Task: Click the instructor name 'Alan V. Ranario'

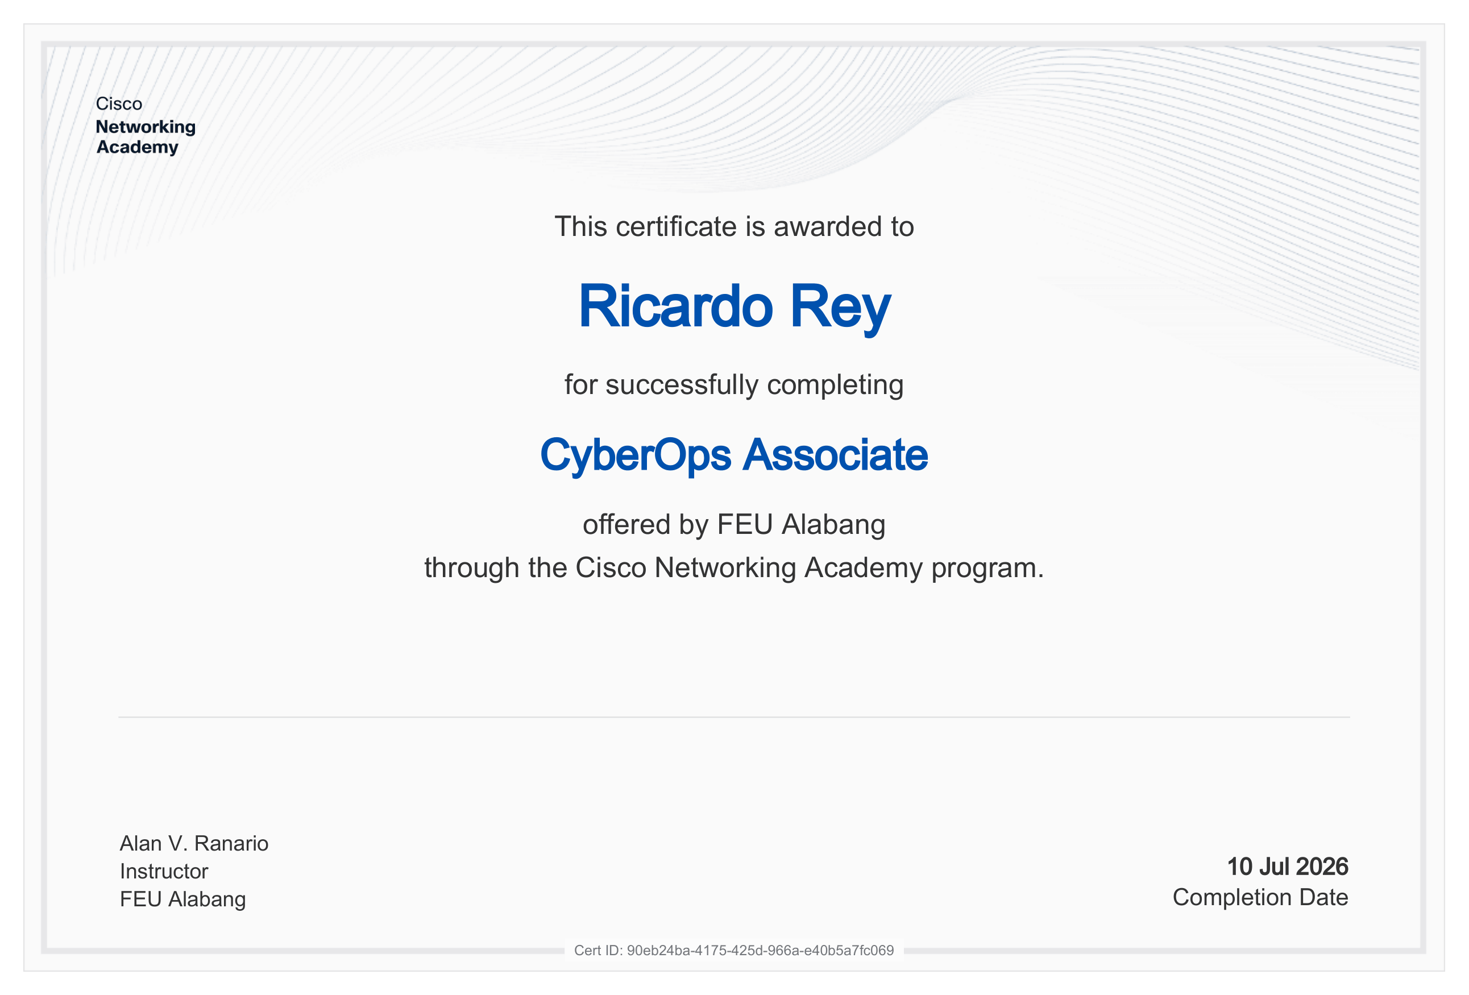Action: (194, 844)
